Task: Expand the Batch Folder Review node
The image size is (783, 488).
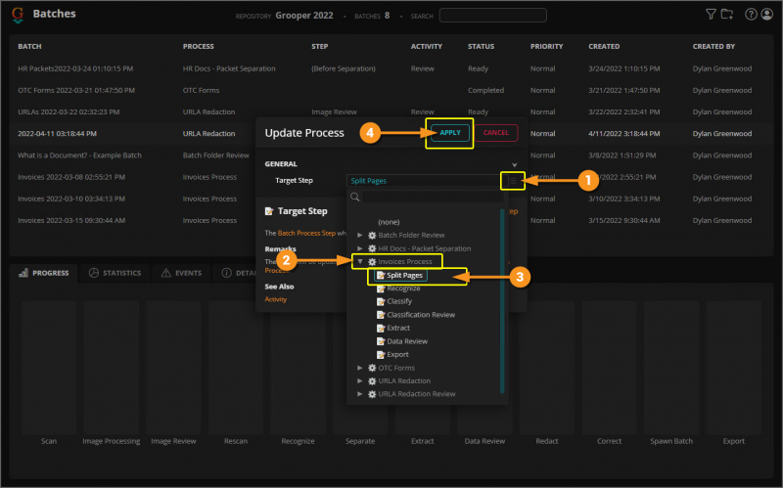Action: [360, 235]
